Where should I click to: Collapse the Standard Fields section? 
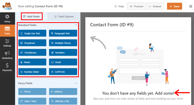coord(76,25)
